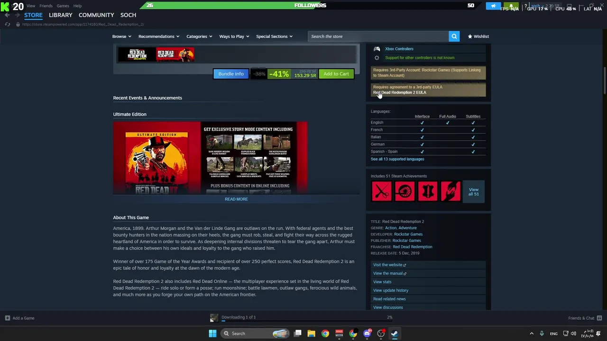Open the announcements megaphone button
The image size is (607, 341).
(x=493, y=6)
